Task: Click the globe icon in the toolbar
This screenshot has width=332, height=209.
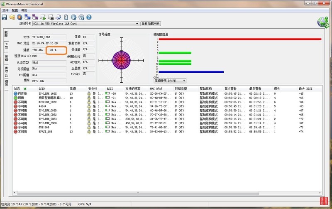Action: tap(73, 17)
